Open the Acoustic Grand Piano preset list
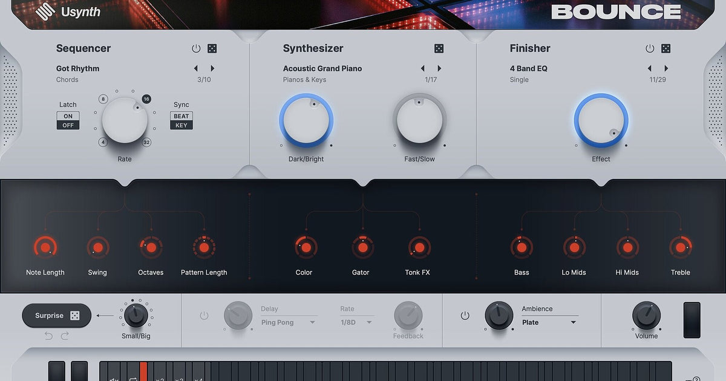 pyautogui.click(x=322, y=68)
